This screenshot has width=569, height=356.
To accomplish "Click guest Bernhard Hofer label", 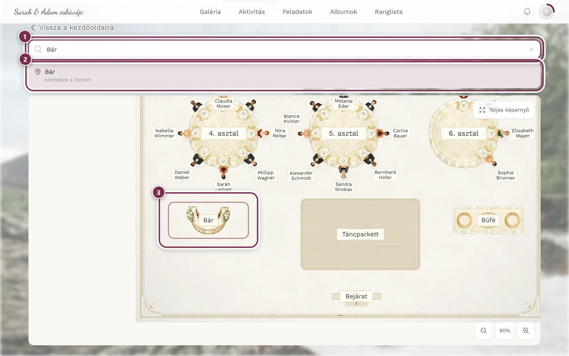I will pyautogui.click(x=385, y=175).
